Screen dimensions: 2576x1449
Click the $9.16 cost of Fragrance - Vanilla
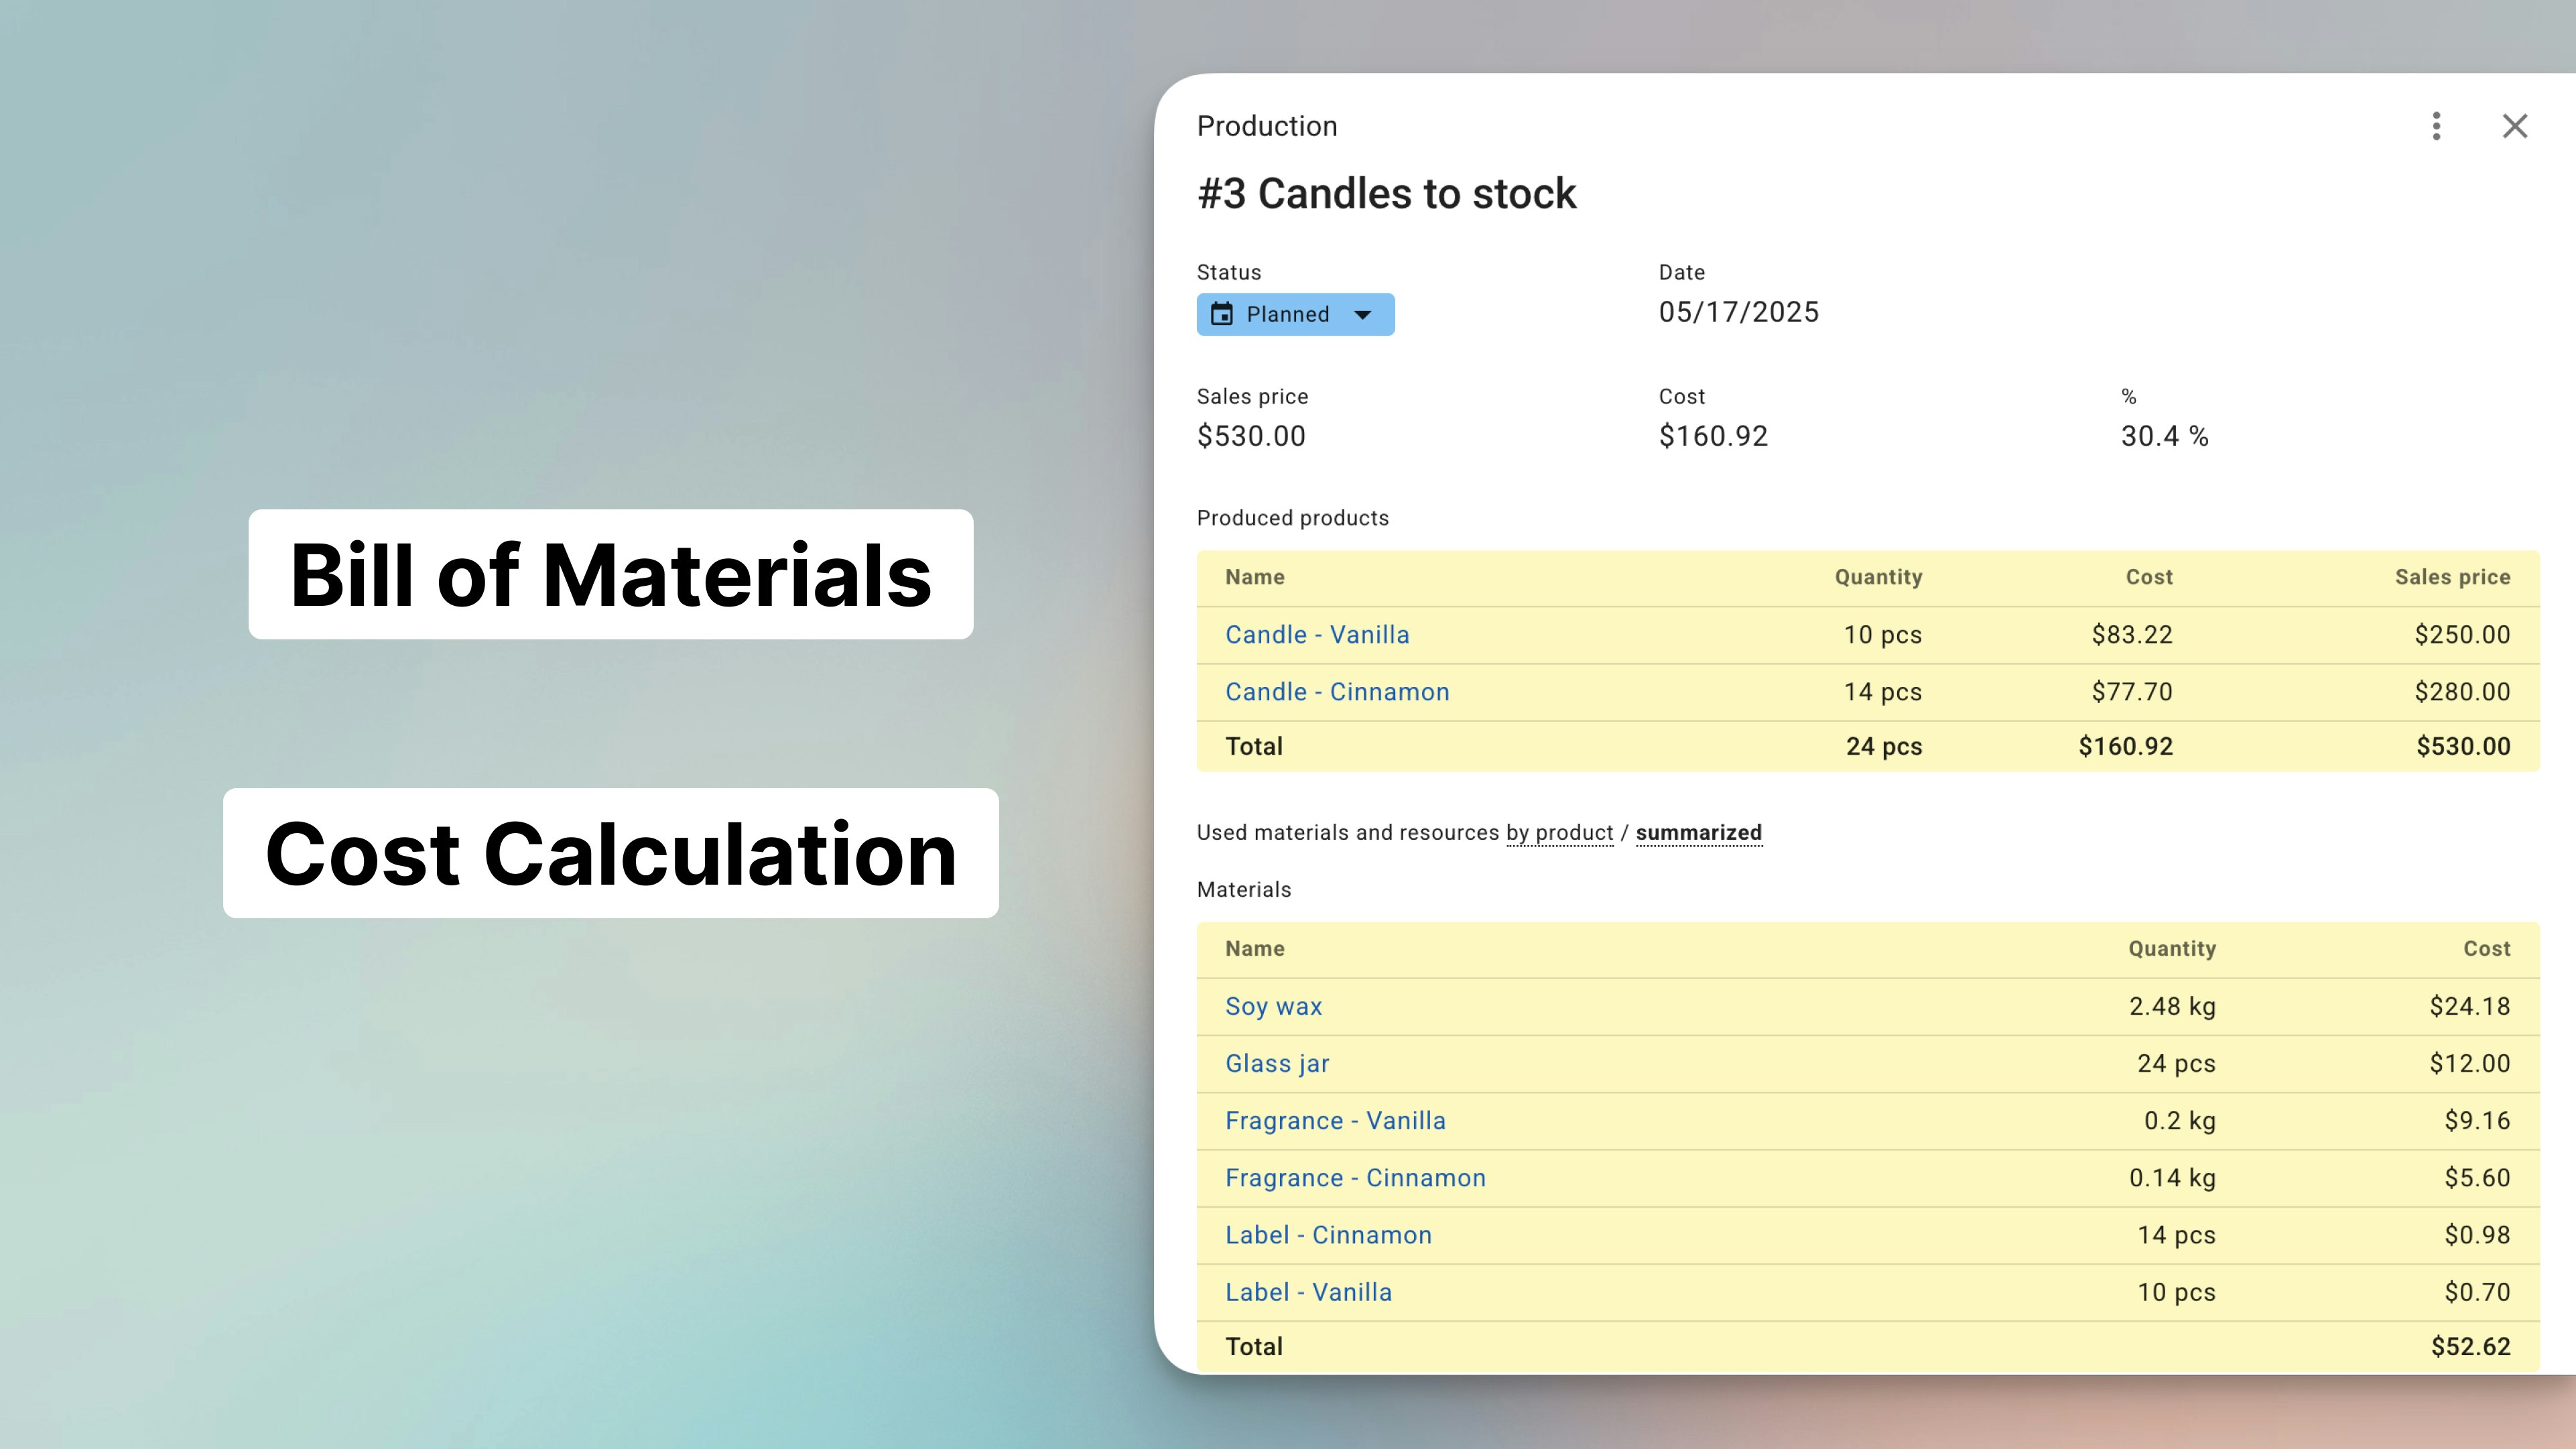(x=2477, y=1121)
